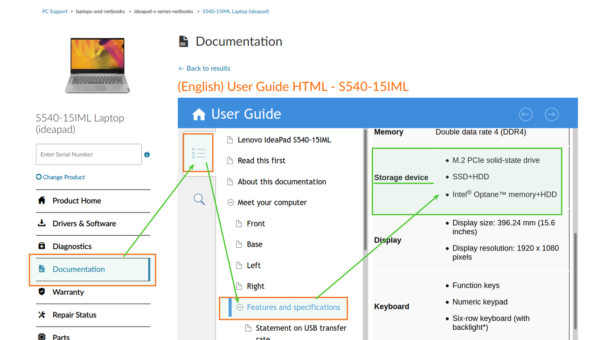Click the page icon beside Read this first
The width and height of the screenshot is (597, 340).
point(229,161)
